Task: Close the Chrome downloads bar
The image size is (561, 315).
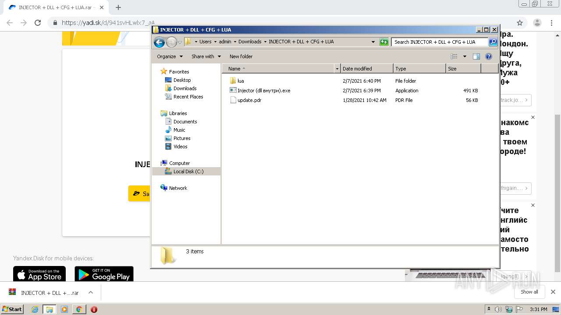Action: (x=553, y=292)
